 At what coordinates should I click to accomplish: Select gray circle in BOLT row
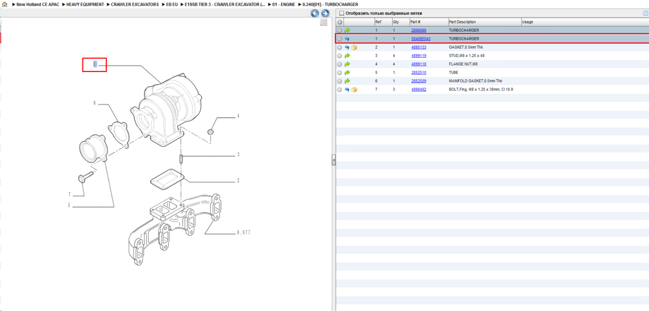click(x=340, y=90)
